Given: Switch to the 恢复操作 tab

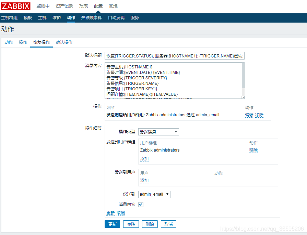Looking at the screenshot, I should pyautogui.click(x=42, y=42).
